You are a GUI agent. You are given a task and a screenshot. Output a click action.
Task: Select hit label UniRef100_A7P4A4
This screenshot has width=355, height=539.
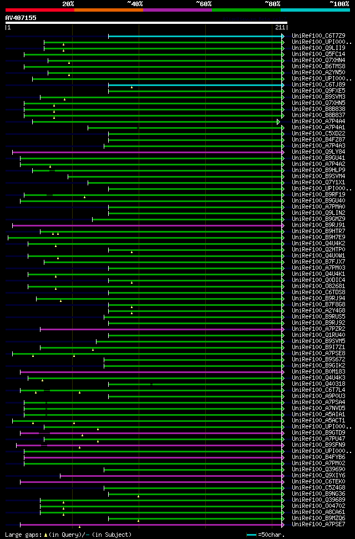pyautogui.click(x=318, y=122)
